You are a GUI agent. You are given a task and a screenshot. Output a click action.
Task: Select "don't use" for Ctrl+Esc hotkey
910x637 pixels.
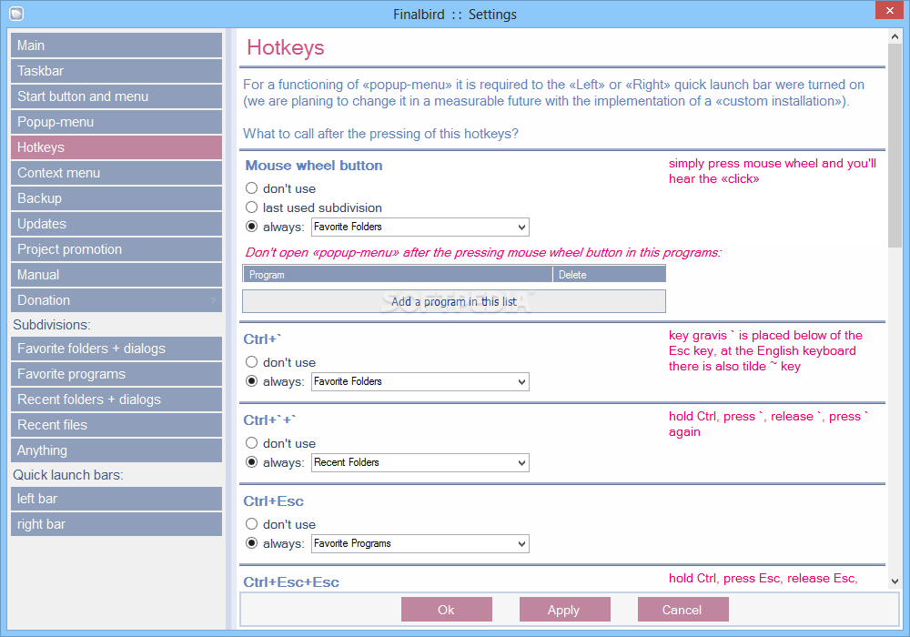[x=251, y=524]
